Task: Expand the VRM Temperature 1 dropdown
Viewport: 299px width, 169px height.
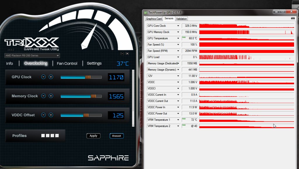Action: click(x=178, y=120)
